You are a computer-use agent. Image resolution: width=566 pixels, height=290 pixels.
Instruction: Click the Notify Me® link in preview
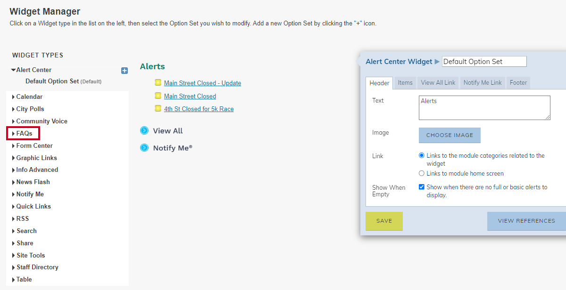[173, 148]
